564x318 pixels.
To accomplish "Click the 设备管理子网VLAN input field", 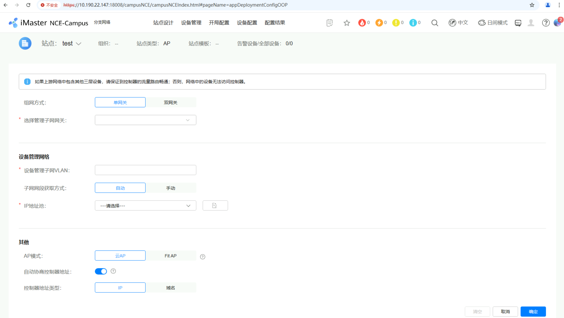I will 145,170.
